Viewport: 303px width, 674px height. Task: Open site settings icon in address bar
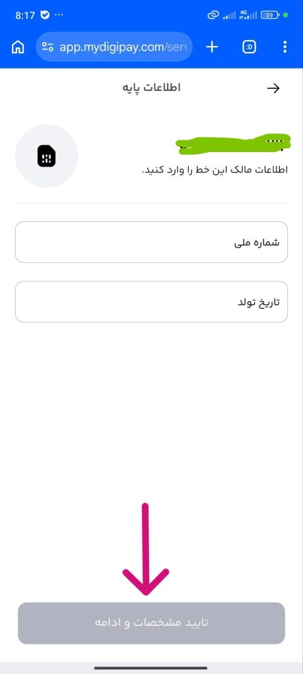click(x=47, y=47)
